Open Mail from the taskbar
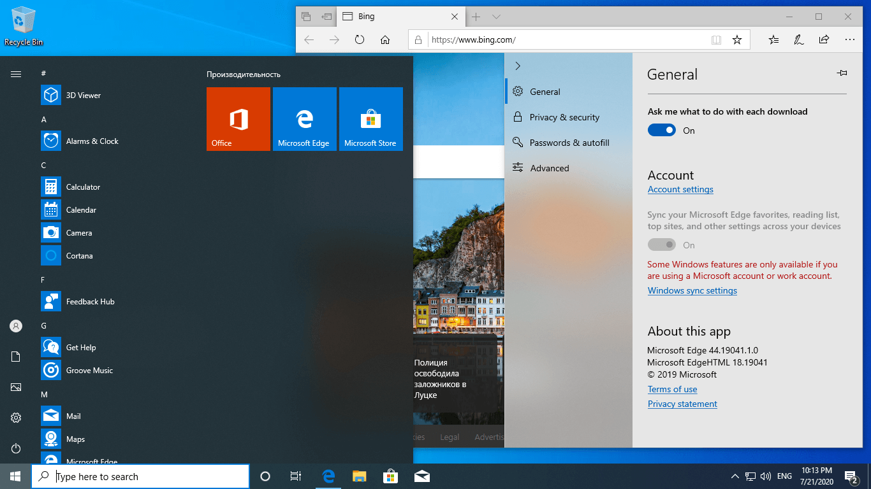 (x=421, y=476)
